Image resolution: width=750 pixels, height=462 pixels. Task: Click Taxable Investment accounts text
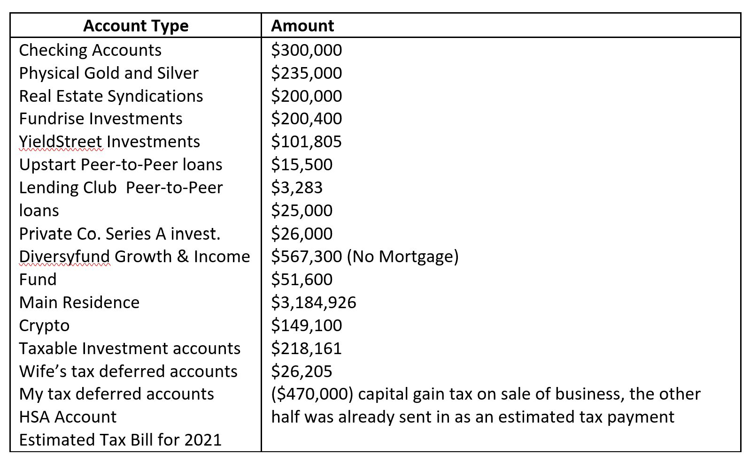[130, 348]
